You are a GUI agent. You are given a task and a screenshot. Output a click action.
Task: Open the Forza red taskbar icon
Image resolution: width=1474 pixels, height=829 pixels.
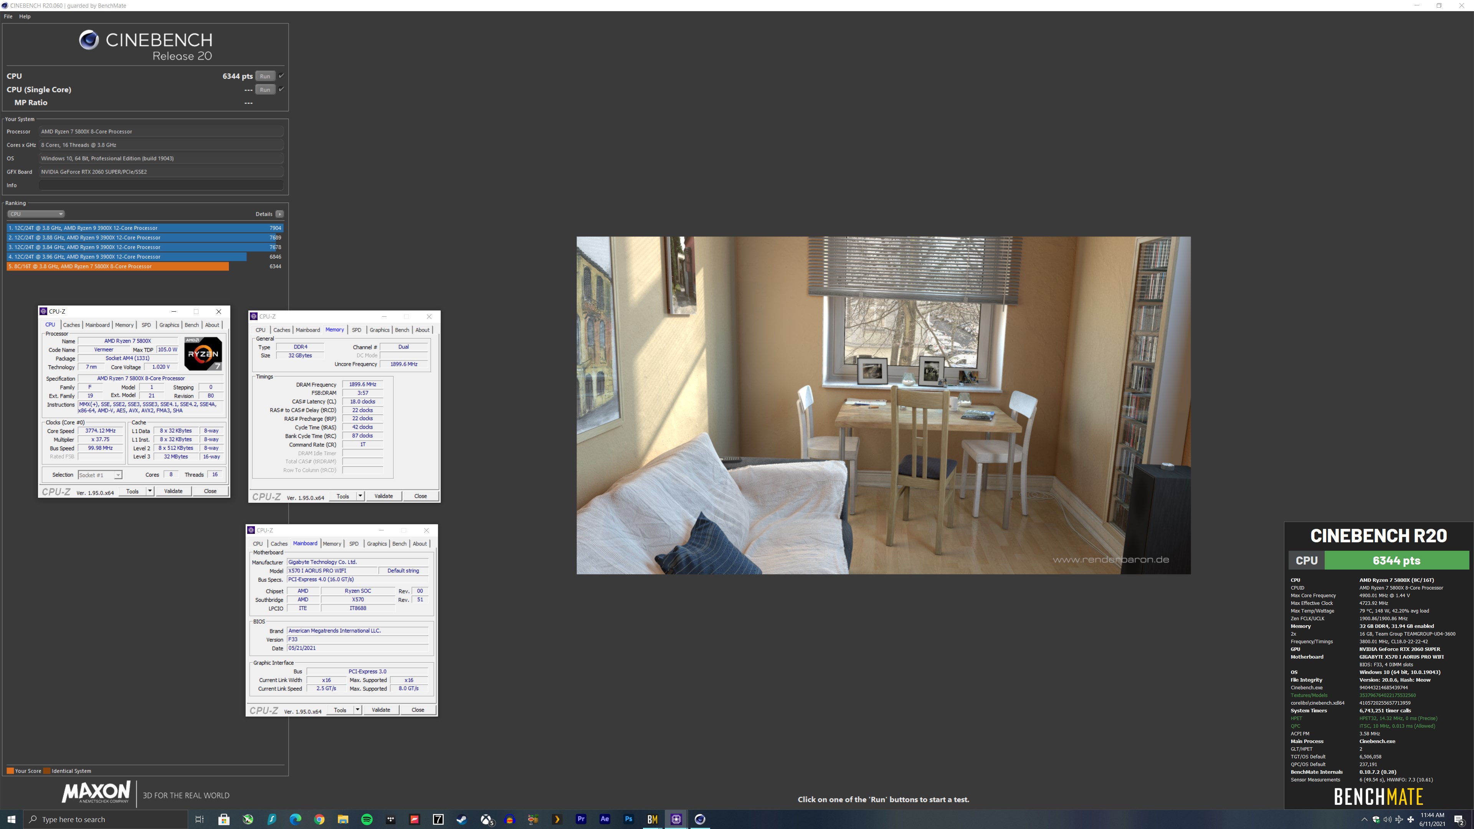tap(415, 819)
